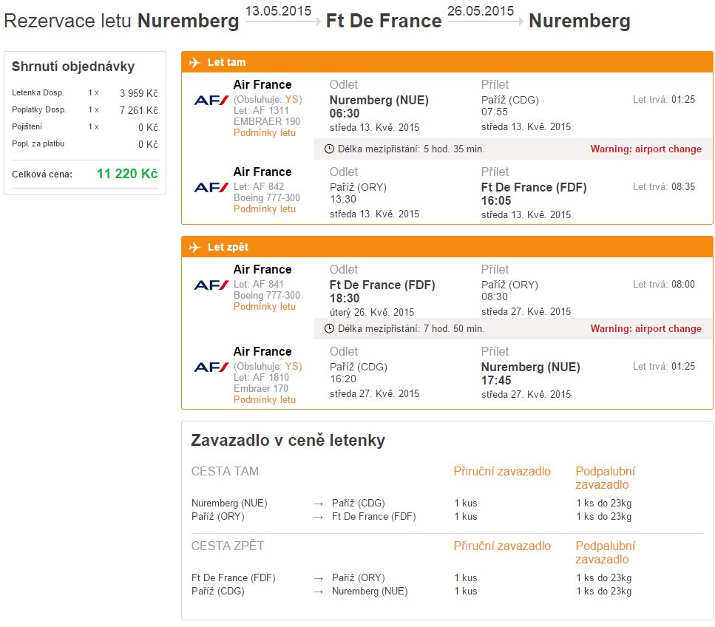The width and height of the screenshot is (715, 627).
Task: Open Podmínky letu for flight AF 1311
Action: pyautogui.click(x=265, y=132)
